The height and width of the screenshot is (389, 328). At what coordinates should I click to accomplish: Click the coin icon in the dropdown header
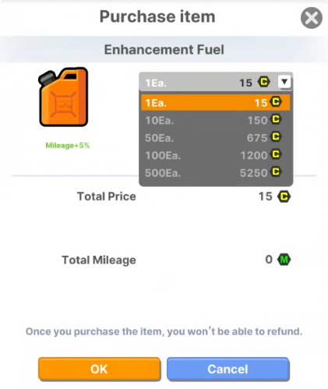pyautogui.click(x=264, y=82)
